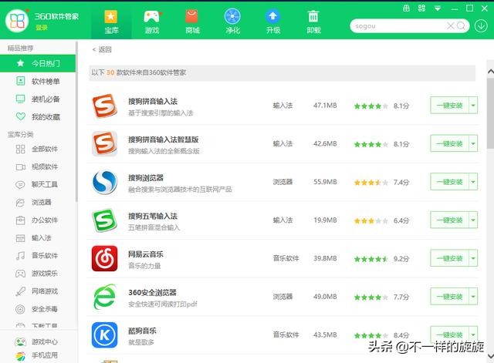Expand install options for 360安全浏览器
494x363 pixels.
pyautogui.click(x=473, y=297)
